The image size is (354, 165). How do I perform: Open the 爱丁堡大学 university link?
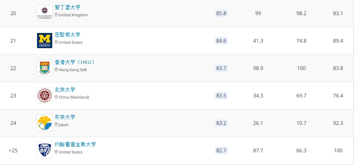pyautogui.click(x=67, y=7)
